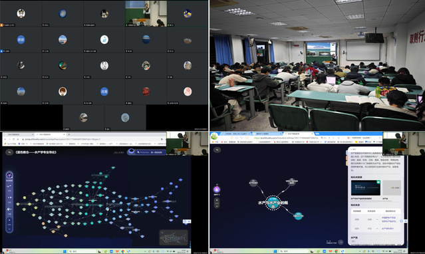This screenshot has height=254, width=425.
Task: Select the central 水产与水产业的概念 node
Action: 273,203
